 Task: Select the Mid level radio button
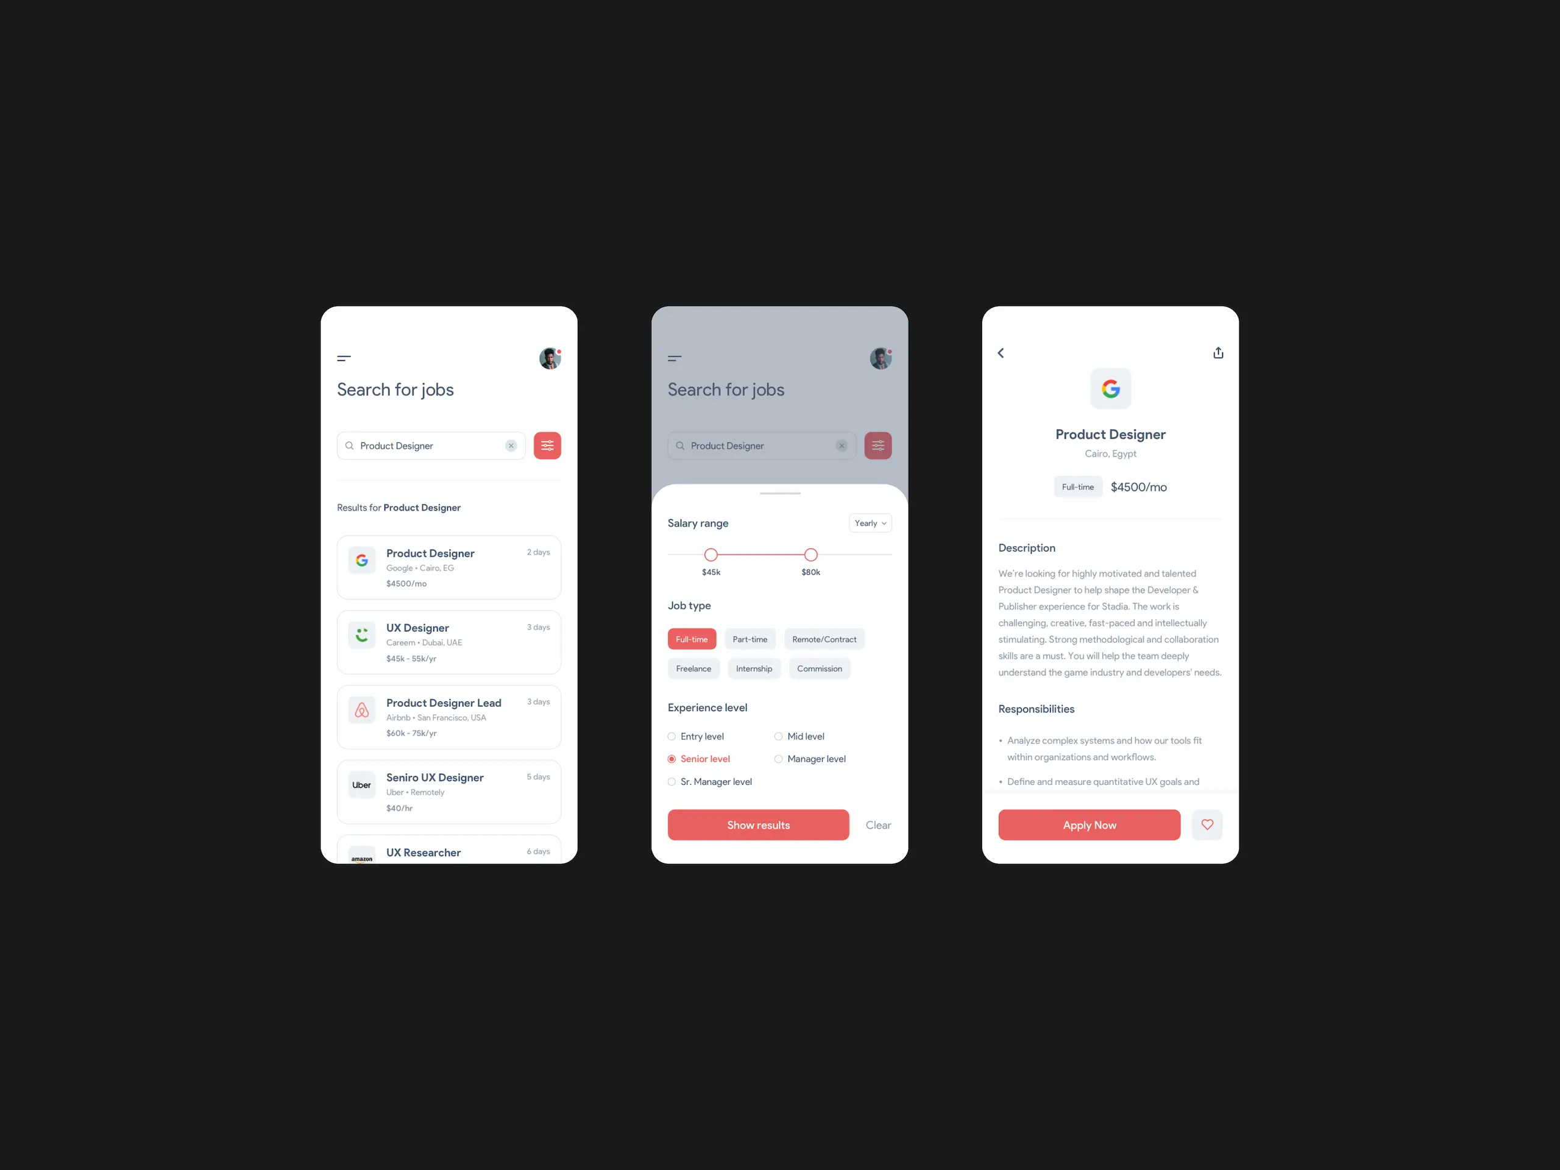(778, 736)
